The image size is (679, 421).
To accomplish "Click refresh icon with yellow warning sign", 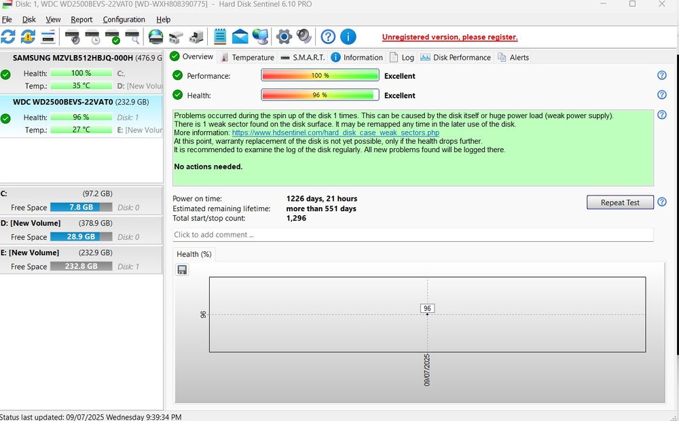I will tap(28, 37).
